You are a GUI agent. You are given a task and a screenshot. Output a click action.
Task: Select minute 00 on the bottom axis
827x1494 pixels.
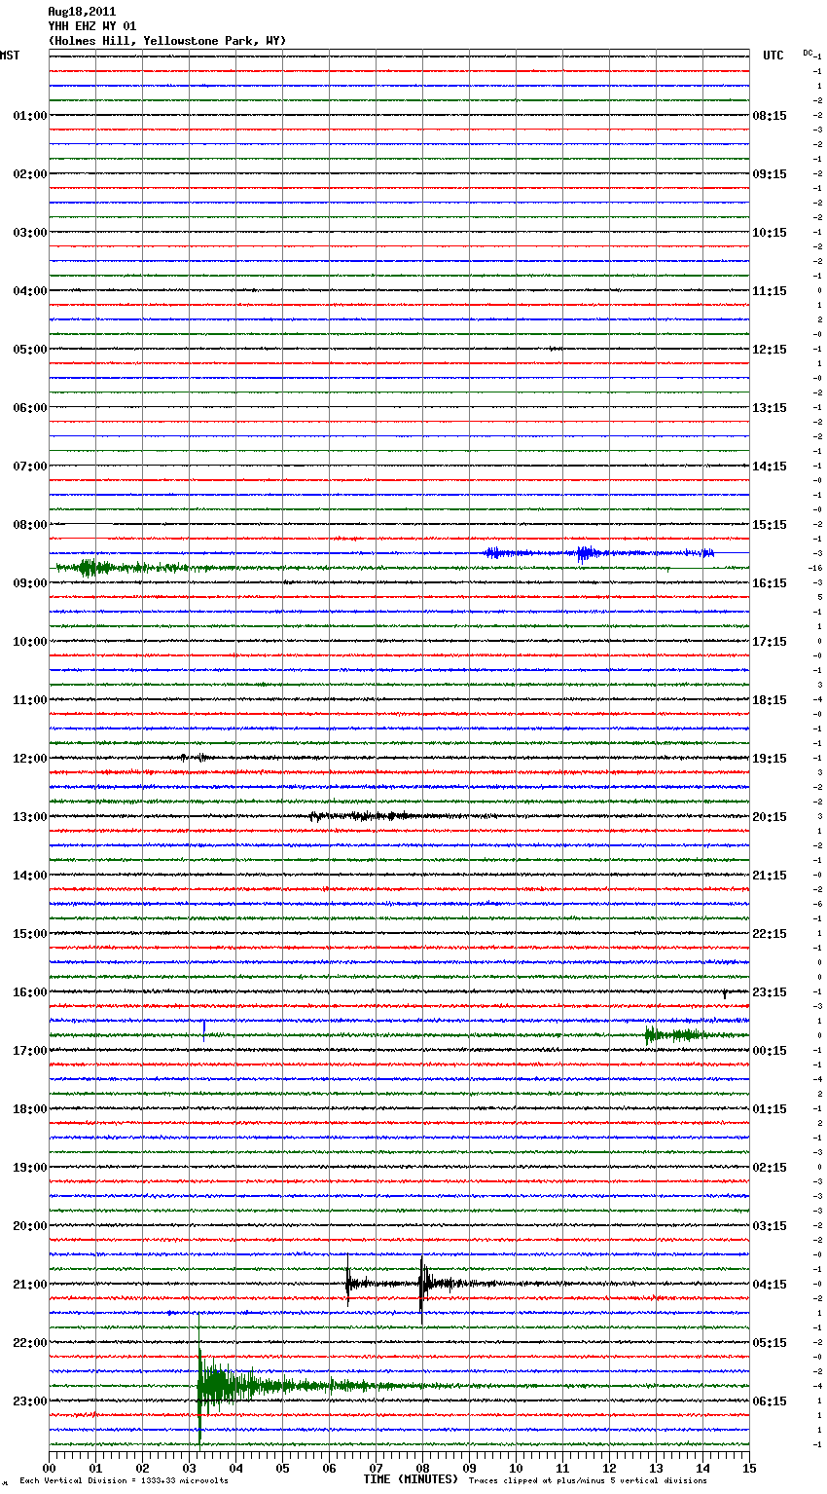click(50, 1468)
